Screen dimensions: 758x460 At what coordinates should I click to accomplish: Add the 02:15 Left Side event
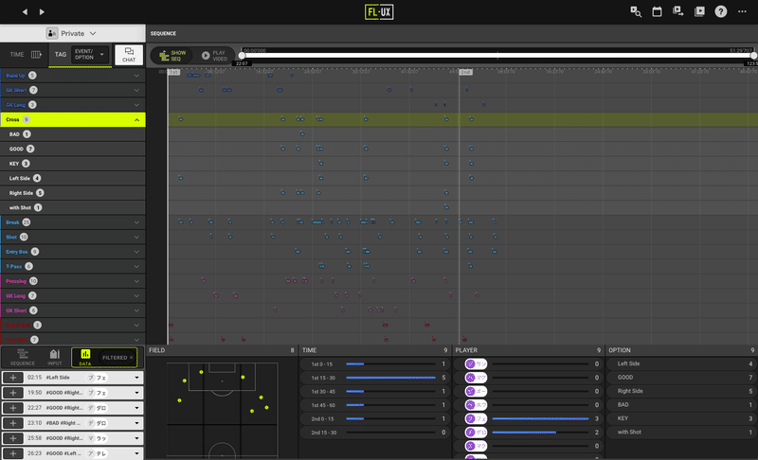click(x=13, y=378)
